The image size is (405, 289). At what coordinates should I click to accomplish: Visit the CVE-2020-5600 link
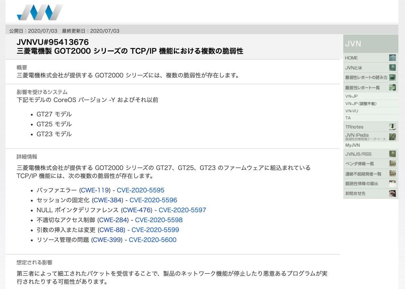click(x=153, y=240)
